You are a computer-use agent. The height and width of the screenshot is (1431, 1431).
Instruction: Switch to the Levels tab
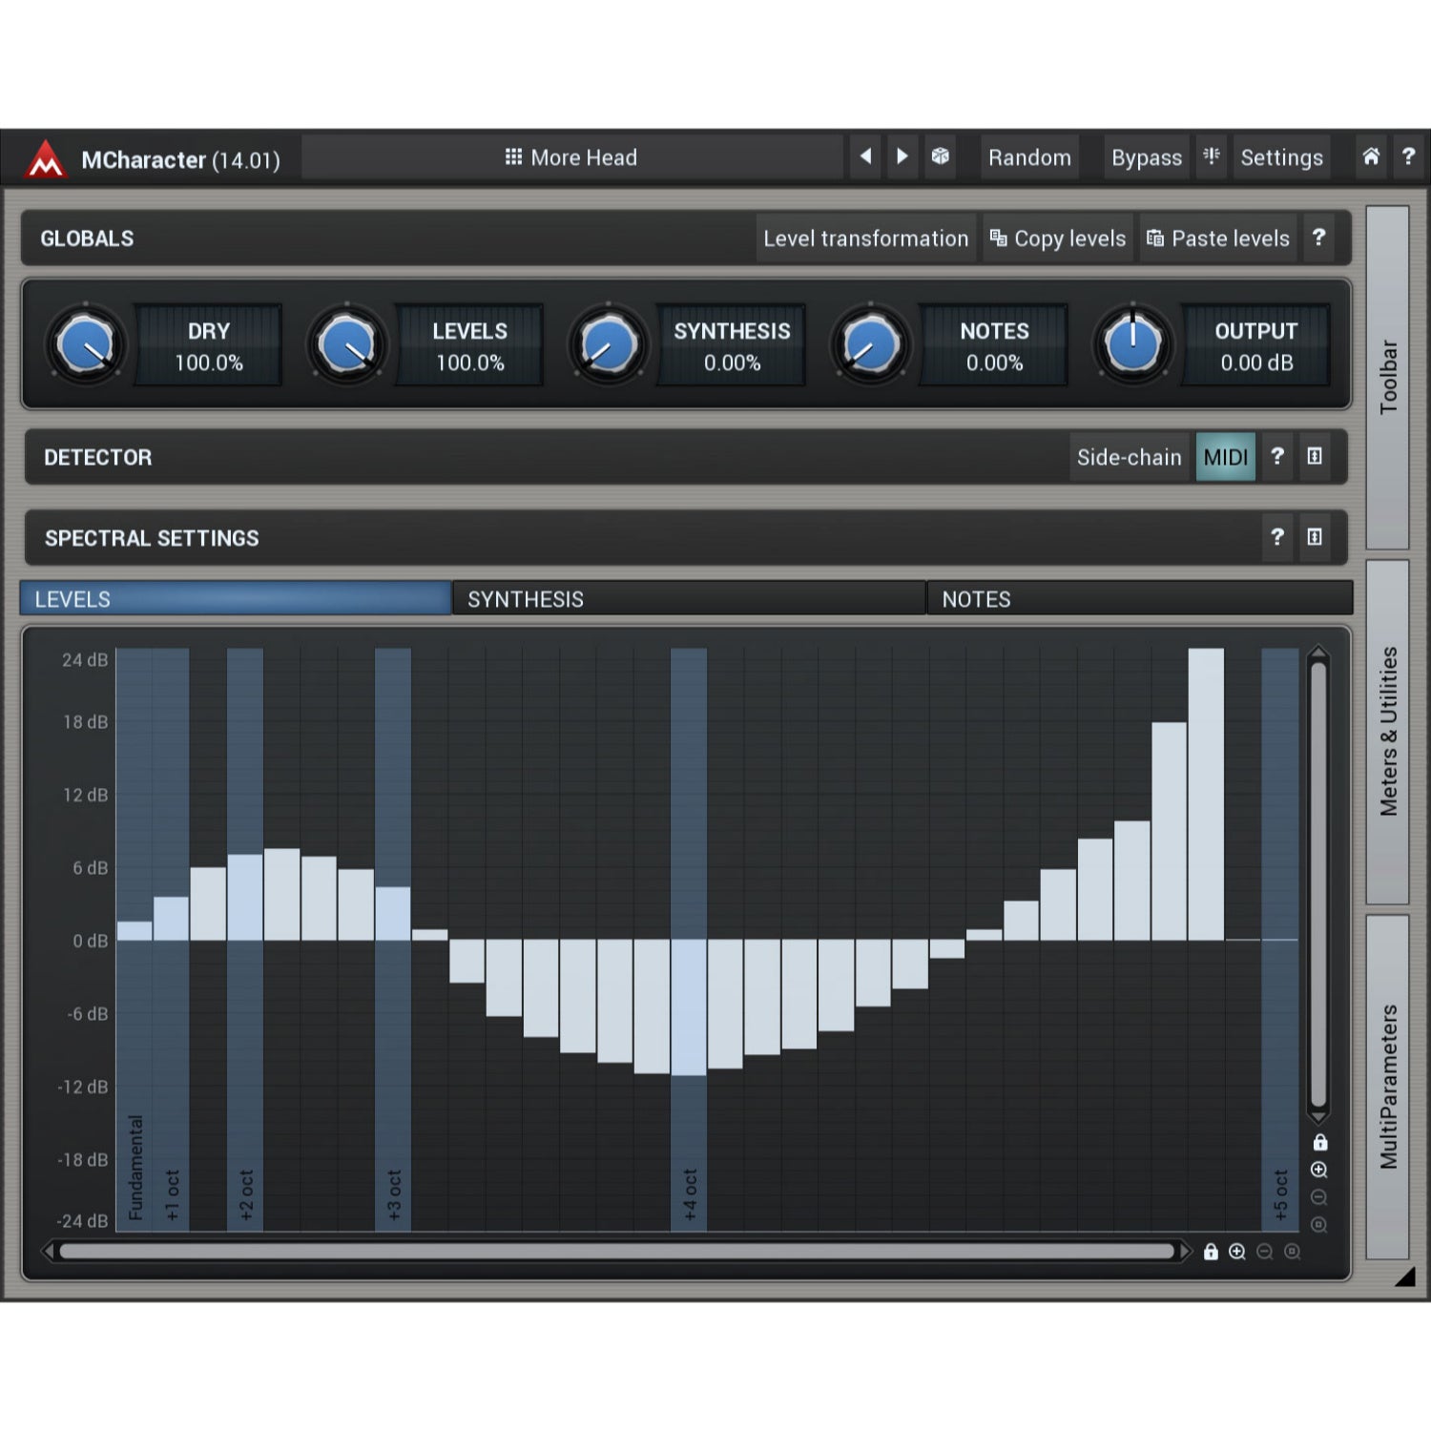pos(236,598)
